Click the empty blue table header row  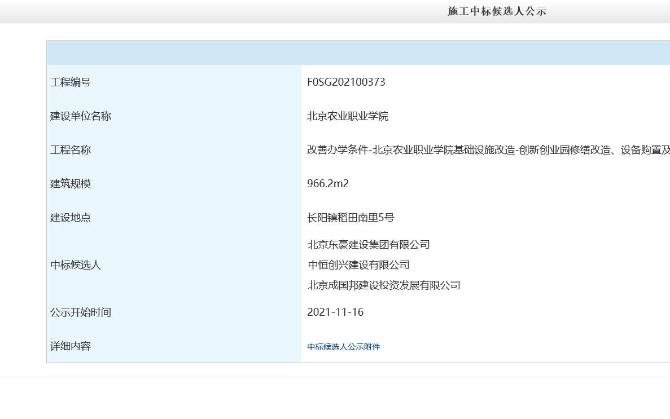358,53
